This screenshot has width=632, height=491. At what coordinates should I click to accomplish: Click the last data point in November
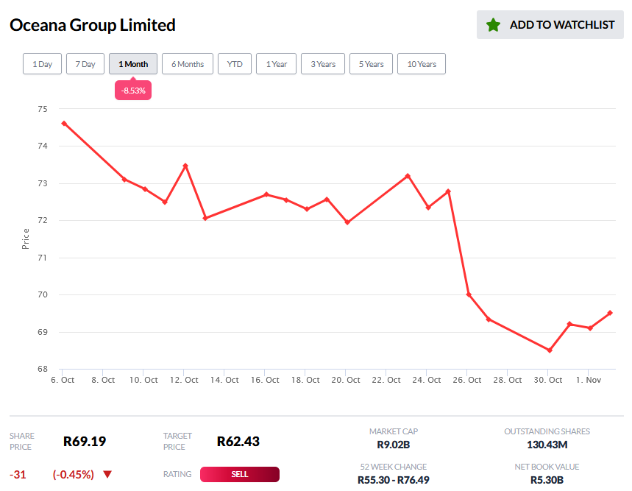tap(610, 313)
